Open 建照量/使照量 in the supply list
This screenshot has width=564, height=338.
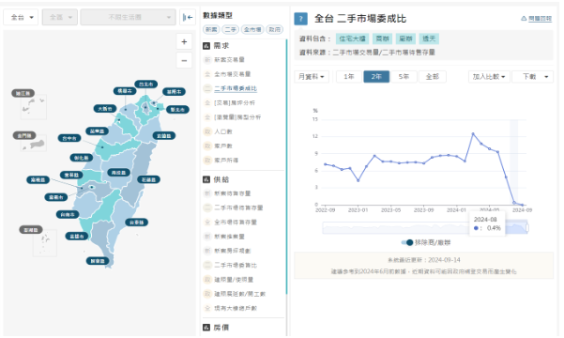click(x=234, y=280)
